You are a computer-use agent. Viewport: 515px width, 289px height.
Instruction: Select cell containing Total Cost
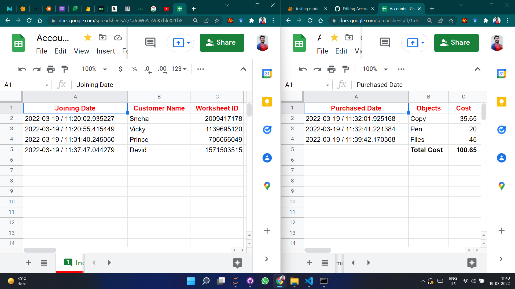point(428,150)
